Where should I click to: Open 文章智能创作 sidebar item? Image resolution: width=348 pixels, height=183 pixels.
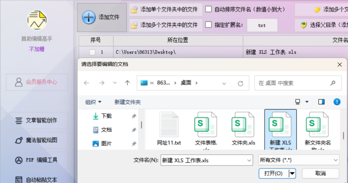pyautogui.click(x=37, y=121)
